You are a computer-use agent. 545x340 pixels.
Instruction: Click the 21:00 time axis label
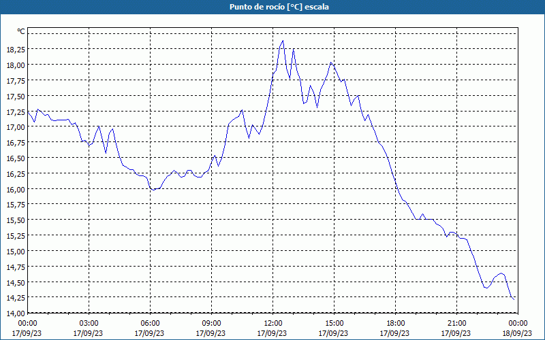pyautogui.click(x=456, y=324)
